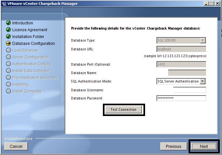This screenshot has width=222, height=155.
Task: Go back with the Previous button
Action: [x=173, y=146]
